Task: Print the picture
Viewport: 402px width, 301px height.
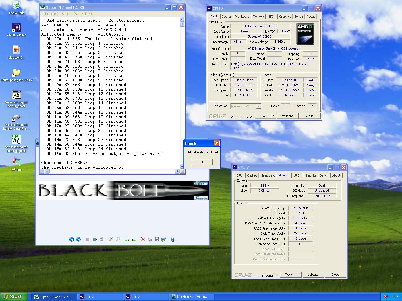Action: 150,239
